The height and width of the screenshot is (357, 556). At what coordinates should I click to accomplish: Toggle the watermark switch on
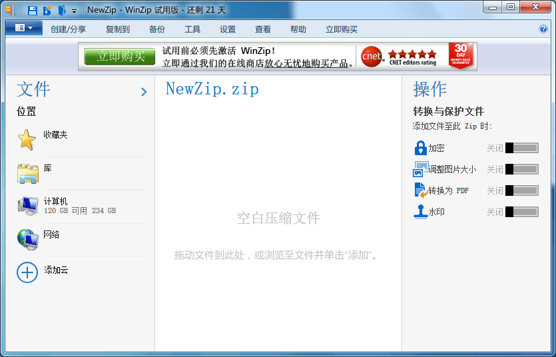pos(521,212)
